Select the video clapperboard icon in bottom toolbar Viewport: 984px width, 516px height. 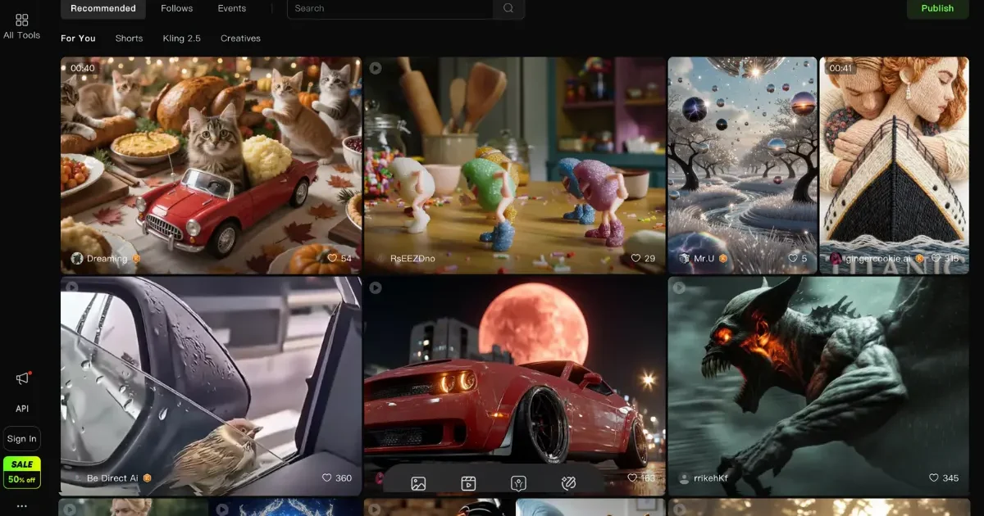tap(468, 483)
